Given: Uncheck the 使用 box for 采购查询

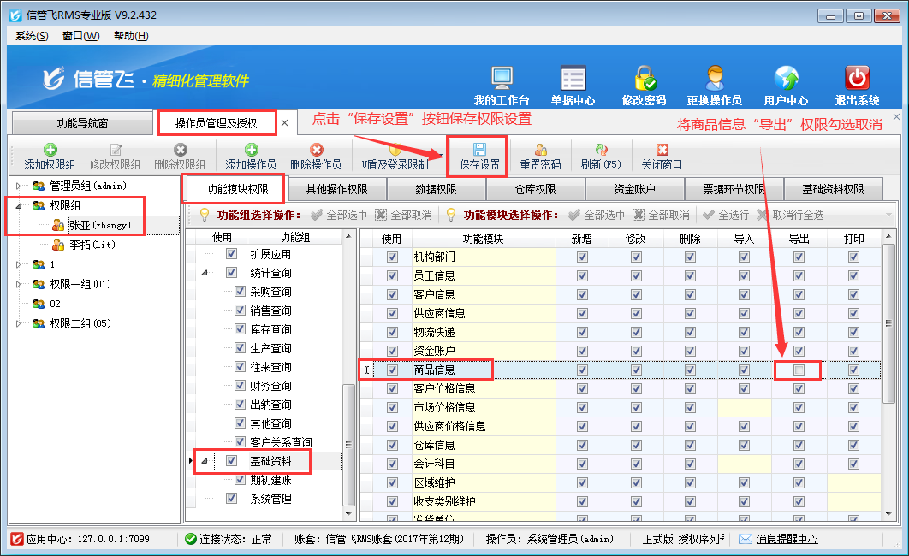Looking at the screenshot, I should coord(240,292).
